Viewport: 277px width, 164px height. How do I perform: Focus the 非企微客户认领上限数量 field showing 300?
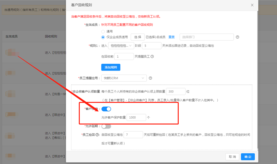[175, 91]
